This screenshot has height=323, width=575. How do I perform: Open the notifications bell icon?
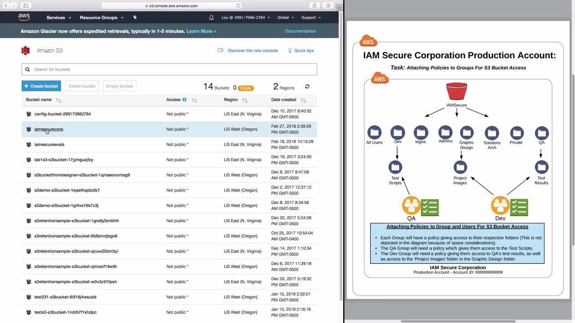click(211, 17)
